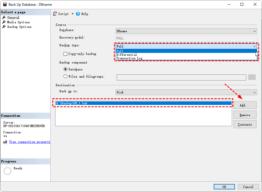The width and height of the screenshot is (262, 192).
Task: Click the Add destination button
Action: [x=245, y=105]
